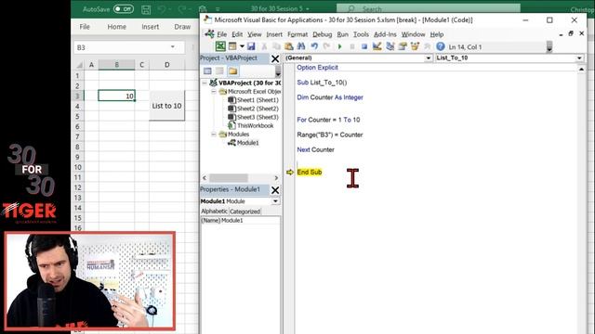595x334 pixels.
Task: Open the Module1 Module properties dropdown
Action: (x=275, y=201)
